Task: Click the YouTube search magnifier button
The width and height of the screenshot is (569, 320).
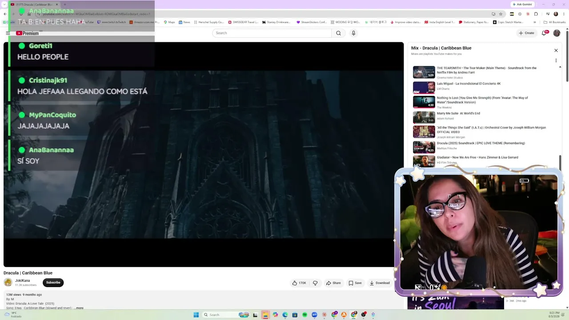Action: (338, 33)
